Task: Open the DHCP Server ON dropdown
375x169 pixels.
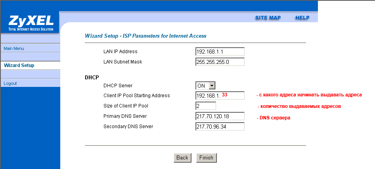Action: click(x=206, y=85)
